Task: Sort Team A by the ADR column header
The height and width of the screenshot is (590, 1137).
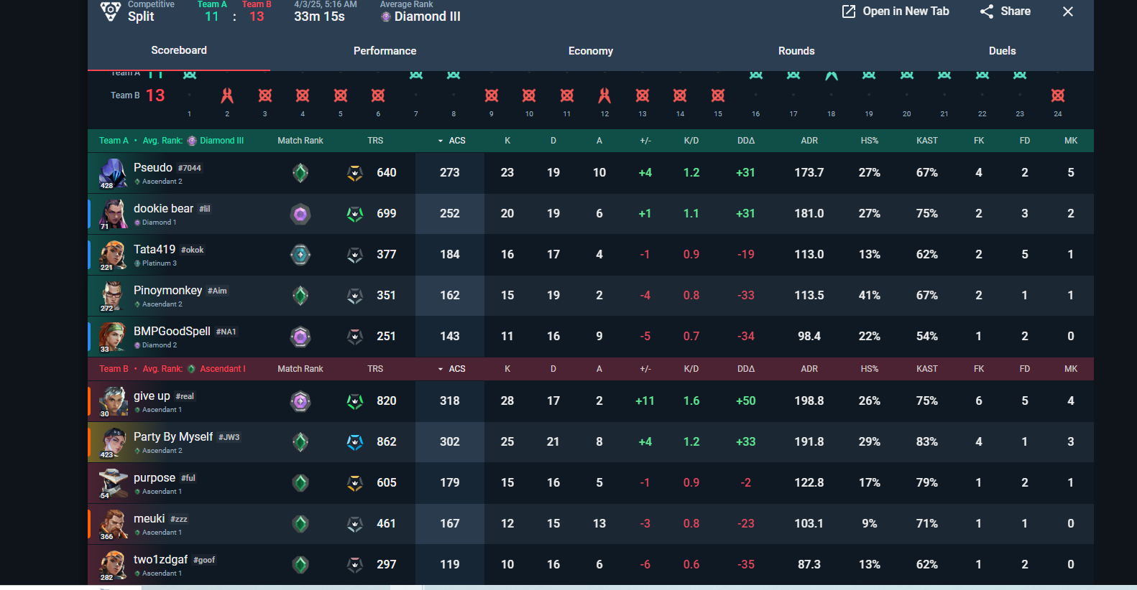Action: 809,141
